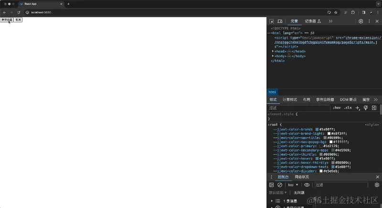382x208 pixels.
Task: Switch to the 记录器 panel tab
Action: tap(313, 21)
